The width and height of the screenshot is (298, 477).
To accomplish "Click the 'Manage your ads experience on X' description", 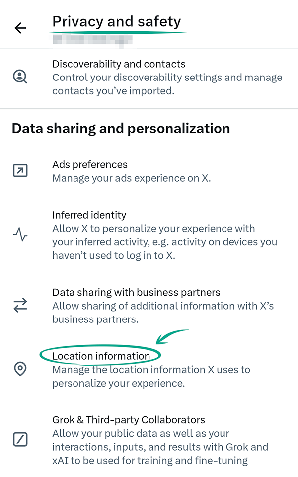I will point(132,178).
